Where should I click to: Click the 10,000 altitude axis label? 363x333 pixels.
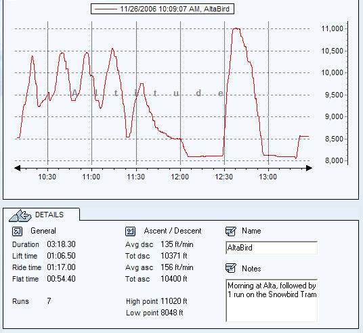click(x=333, y=72)
